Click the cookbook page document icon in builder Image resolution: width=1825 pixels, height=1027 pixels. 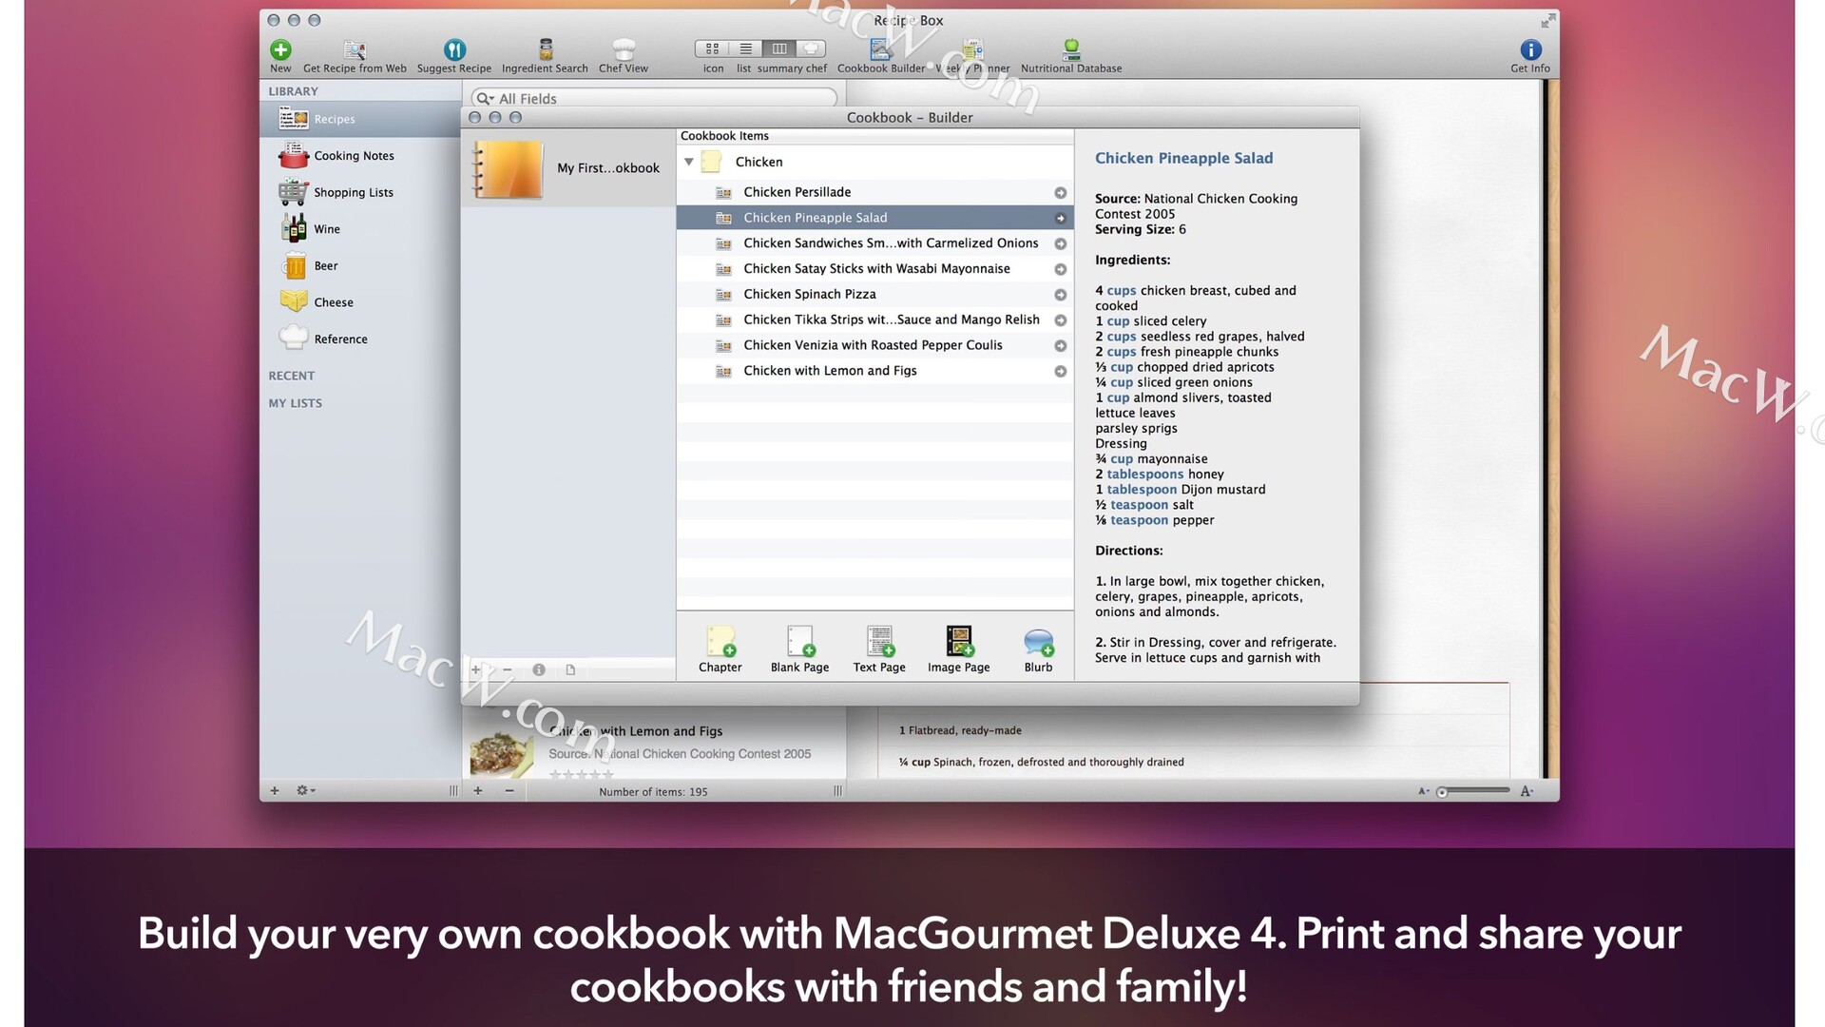click(570, 669)
